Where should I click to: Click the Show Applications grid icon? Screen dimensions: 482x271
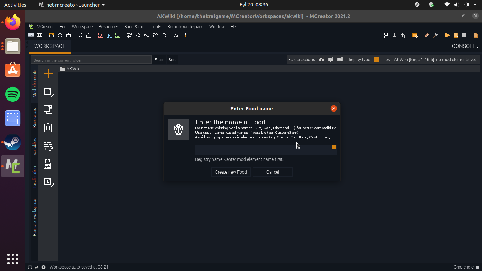point(13,259)
